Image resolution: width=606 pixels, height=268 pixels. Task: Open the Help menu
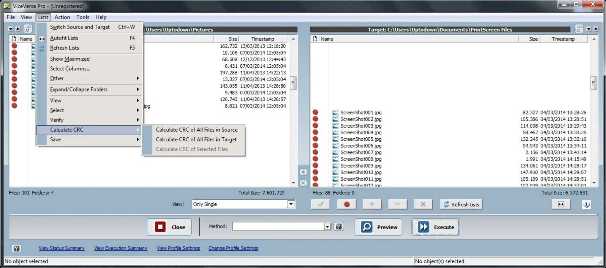[x=101, y=17]
